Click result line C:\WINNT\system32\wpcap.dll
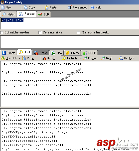 (x=28, y=137)
